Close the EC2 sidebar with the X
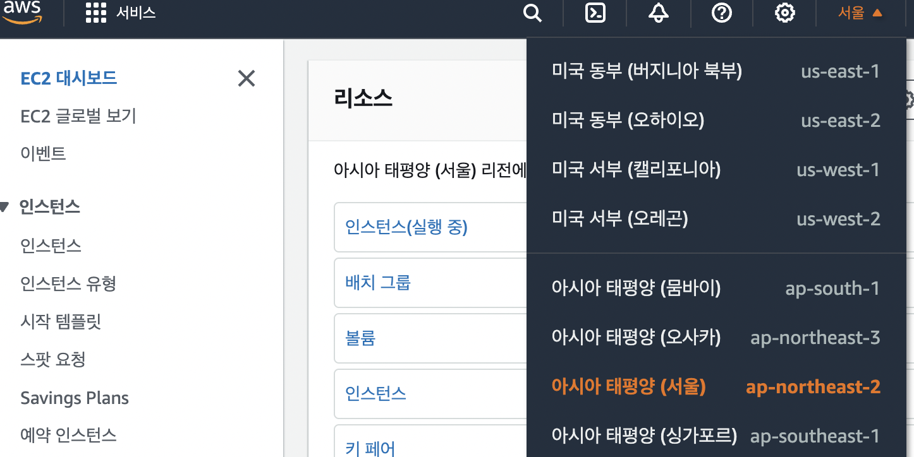914x457 pixels. point(246,78)
